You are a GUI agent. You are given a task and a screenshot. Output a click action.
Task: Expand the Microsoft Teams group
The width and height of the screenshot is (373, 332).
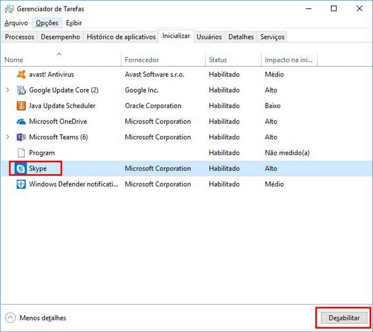(8, 137)
